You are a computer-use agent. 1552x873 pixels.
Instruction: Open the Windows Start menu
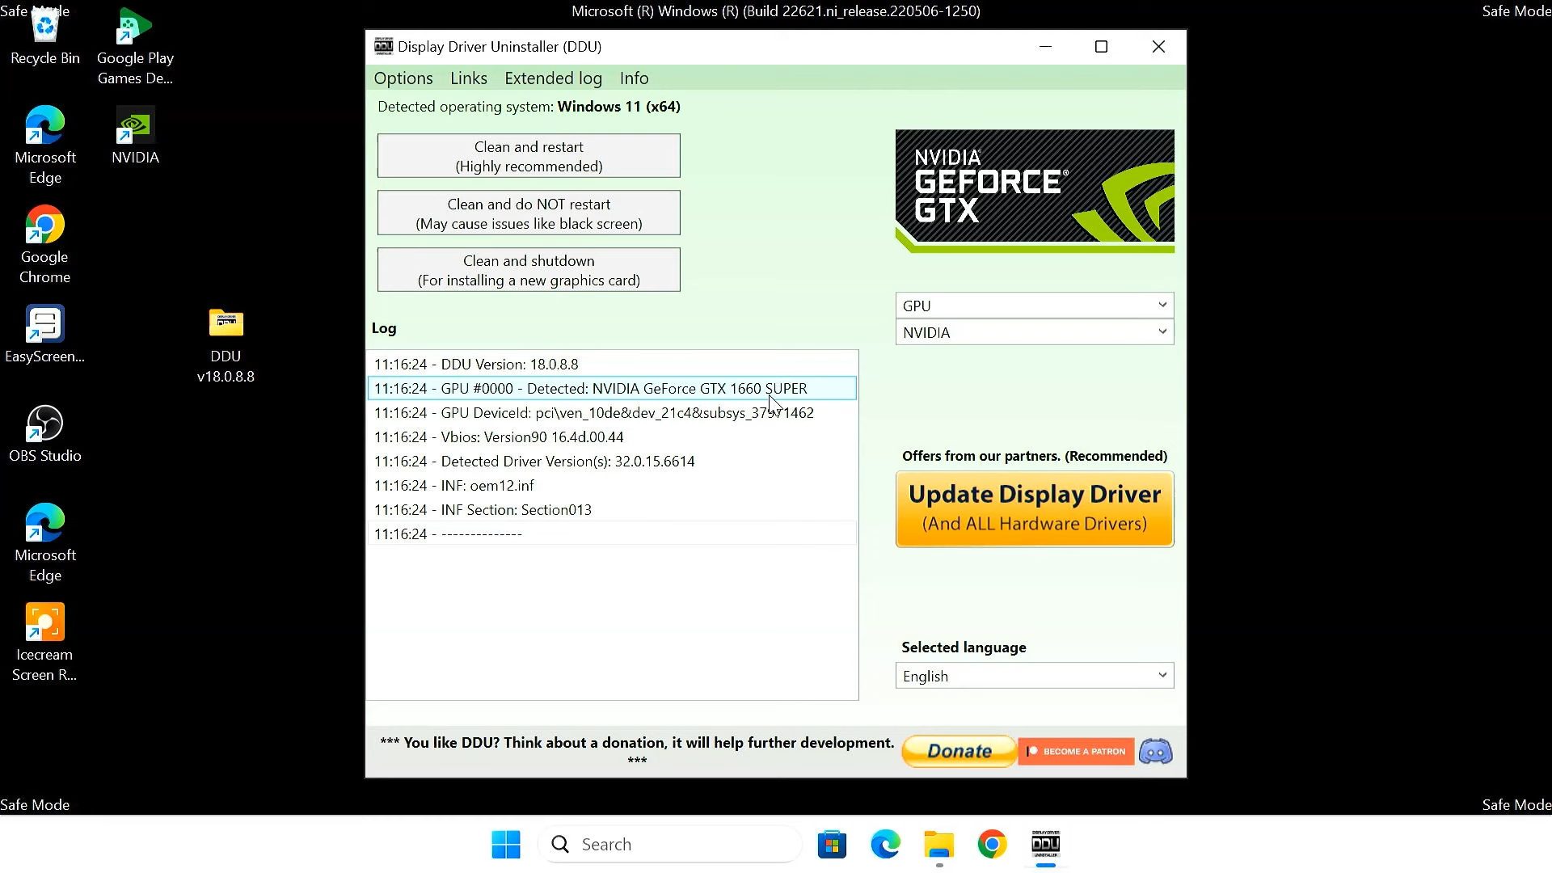coord(506,845)
